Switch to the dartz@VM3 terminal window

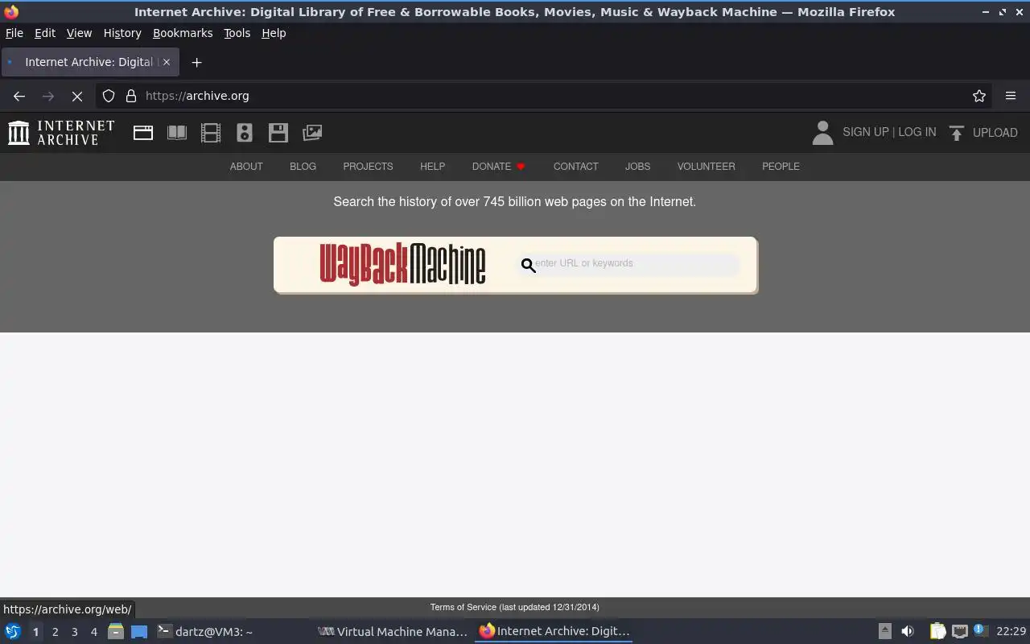coord(233,631)
